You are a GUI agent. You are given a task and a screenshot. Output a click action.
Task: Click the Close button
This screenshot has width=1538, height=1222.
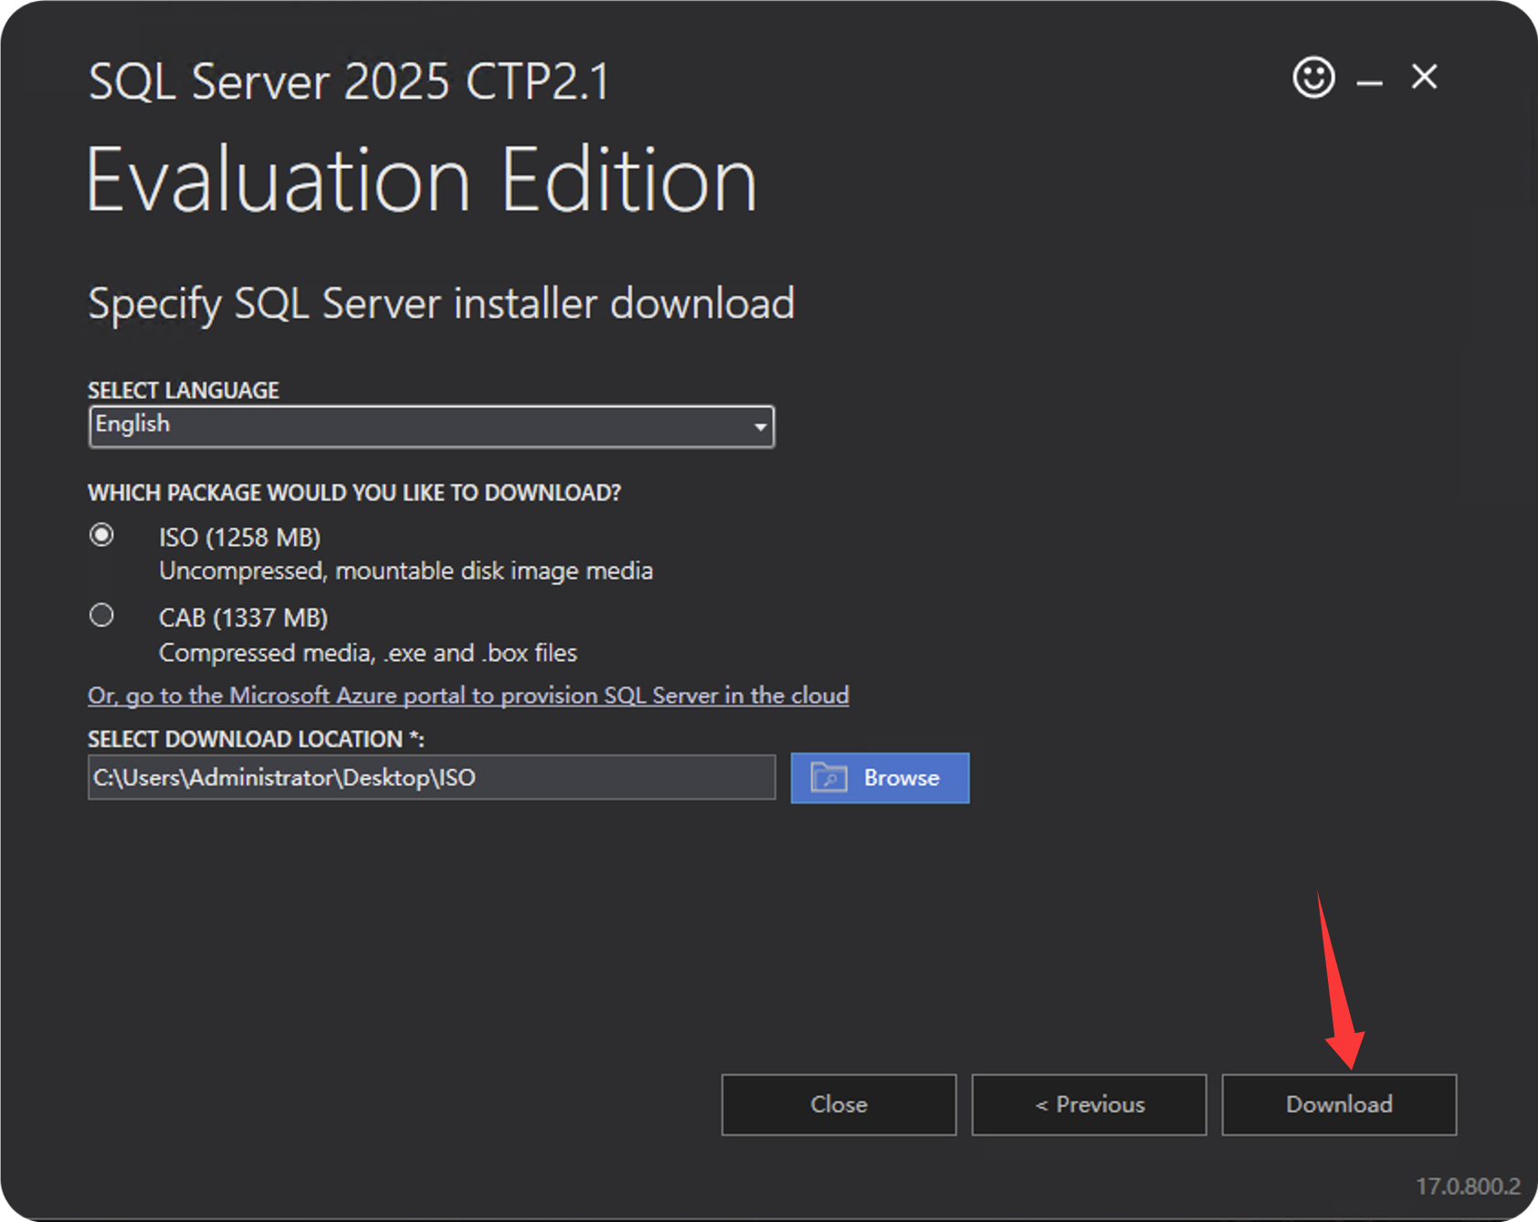[838, 1104]
